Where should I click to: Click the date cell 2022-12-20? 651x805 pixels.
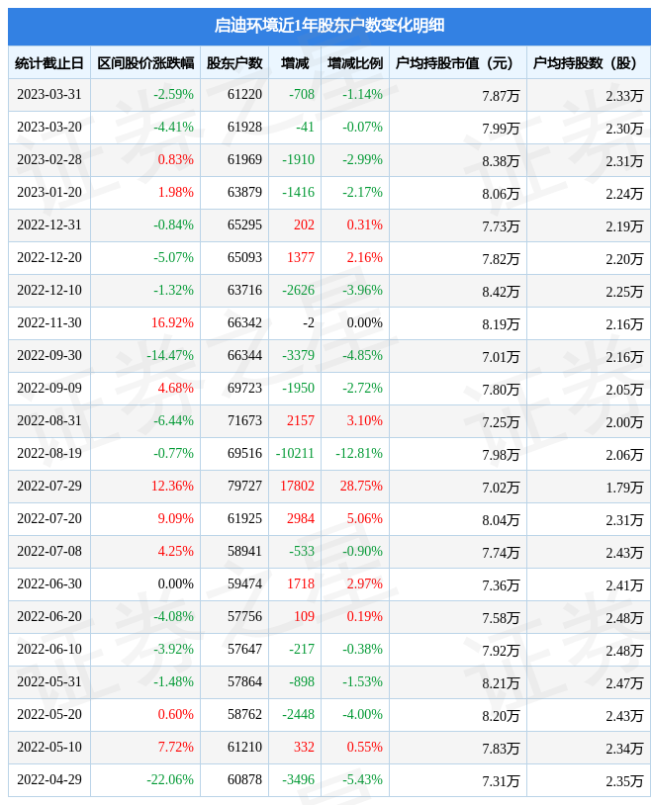coord(49,257)
